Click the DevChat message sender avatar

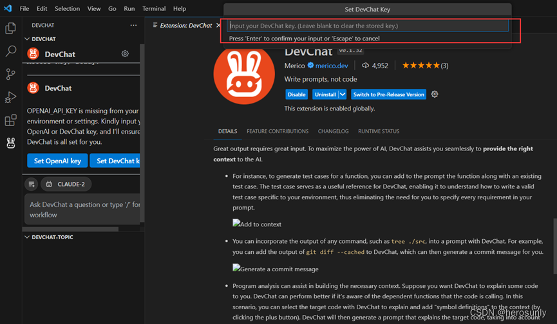33,87
